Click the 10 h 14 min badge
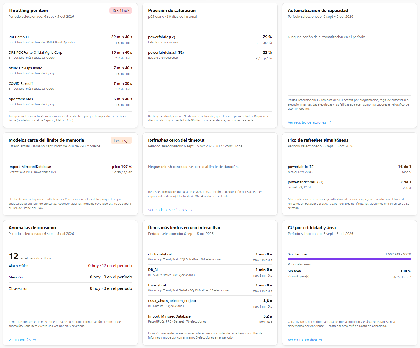 click(121, 11)
